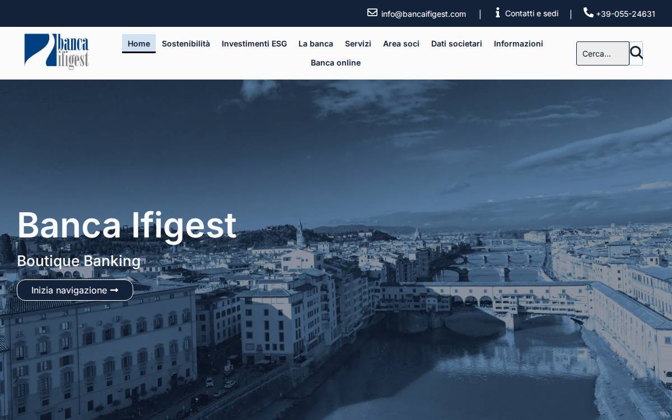Click the Inizia navigazione button
The height and width of the screenshot is (420, 672).
[75, 290]
